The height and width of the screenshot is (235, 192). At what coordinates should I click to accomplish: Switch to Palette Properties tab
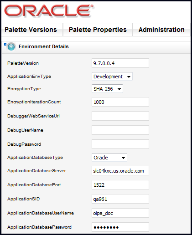point(98,30)
